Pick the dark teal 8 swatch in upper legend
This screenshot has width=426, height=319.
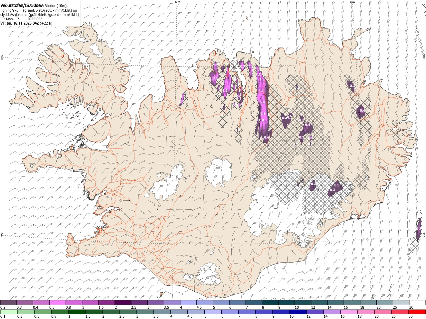pos(270,302)
